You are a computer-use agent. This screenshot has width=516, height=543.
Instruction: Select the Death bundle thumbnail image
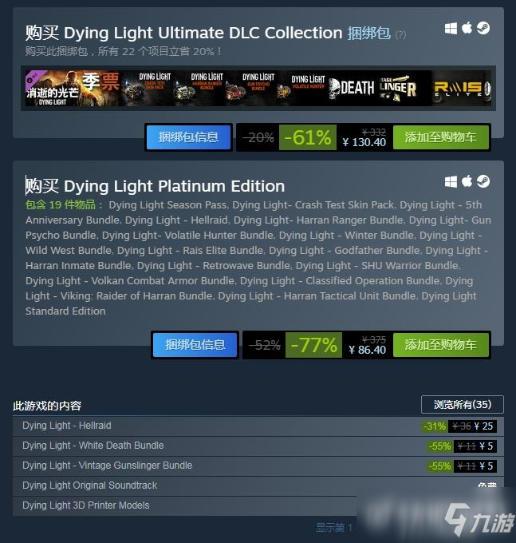click(x=351, y=89)
